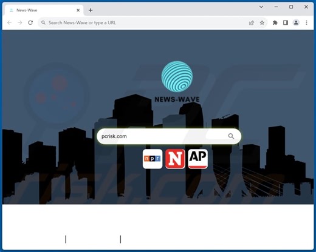Bookmark this tab with the star icon
The image size is (316, 252).
[262, 23]
